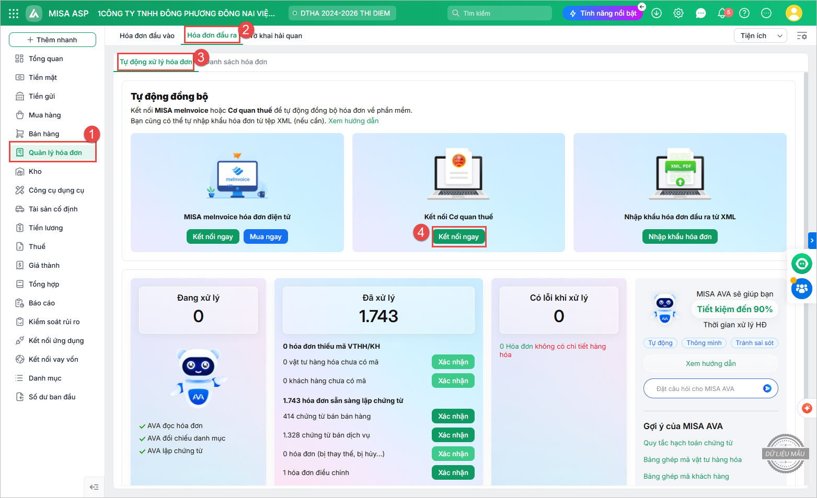Open Tổng quan in sidebar

point(52,58)
